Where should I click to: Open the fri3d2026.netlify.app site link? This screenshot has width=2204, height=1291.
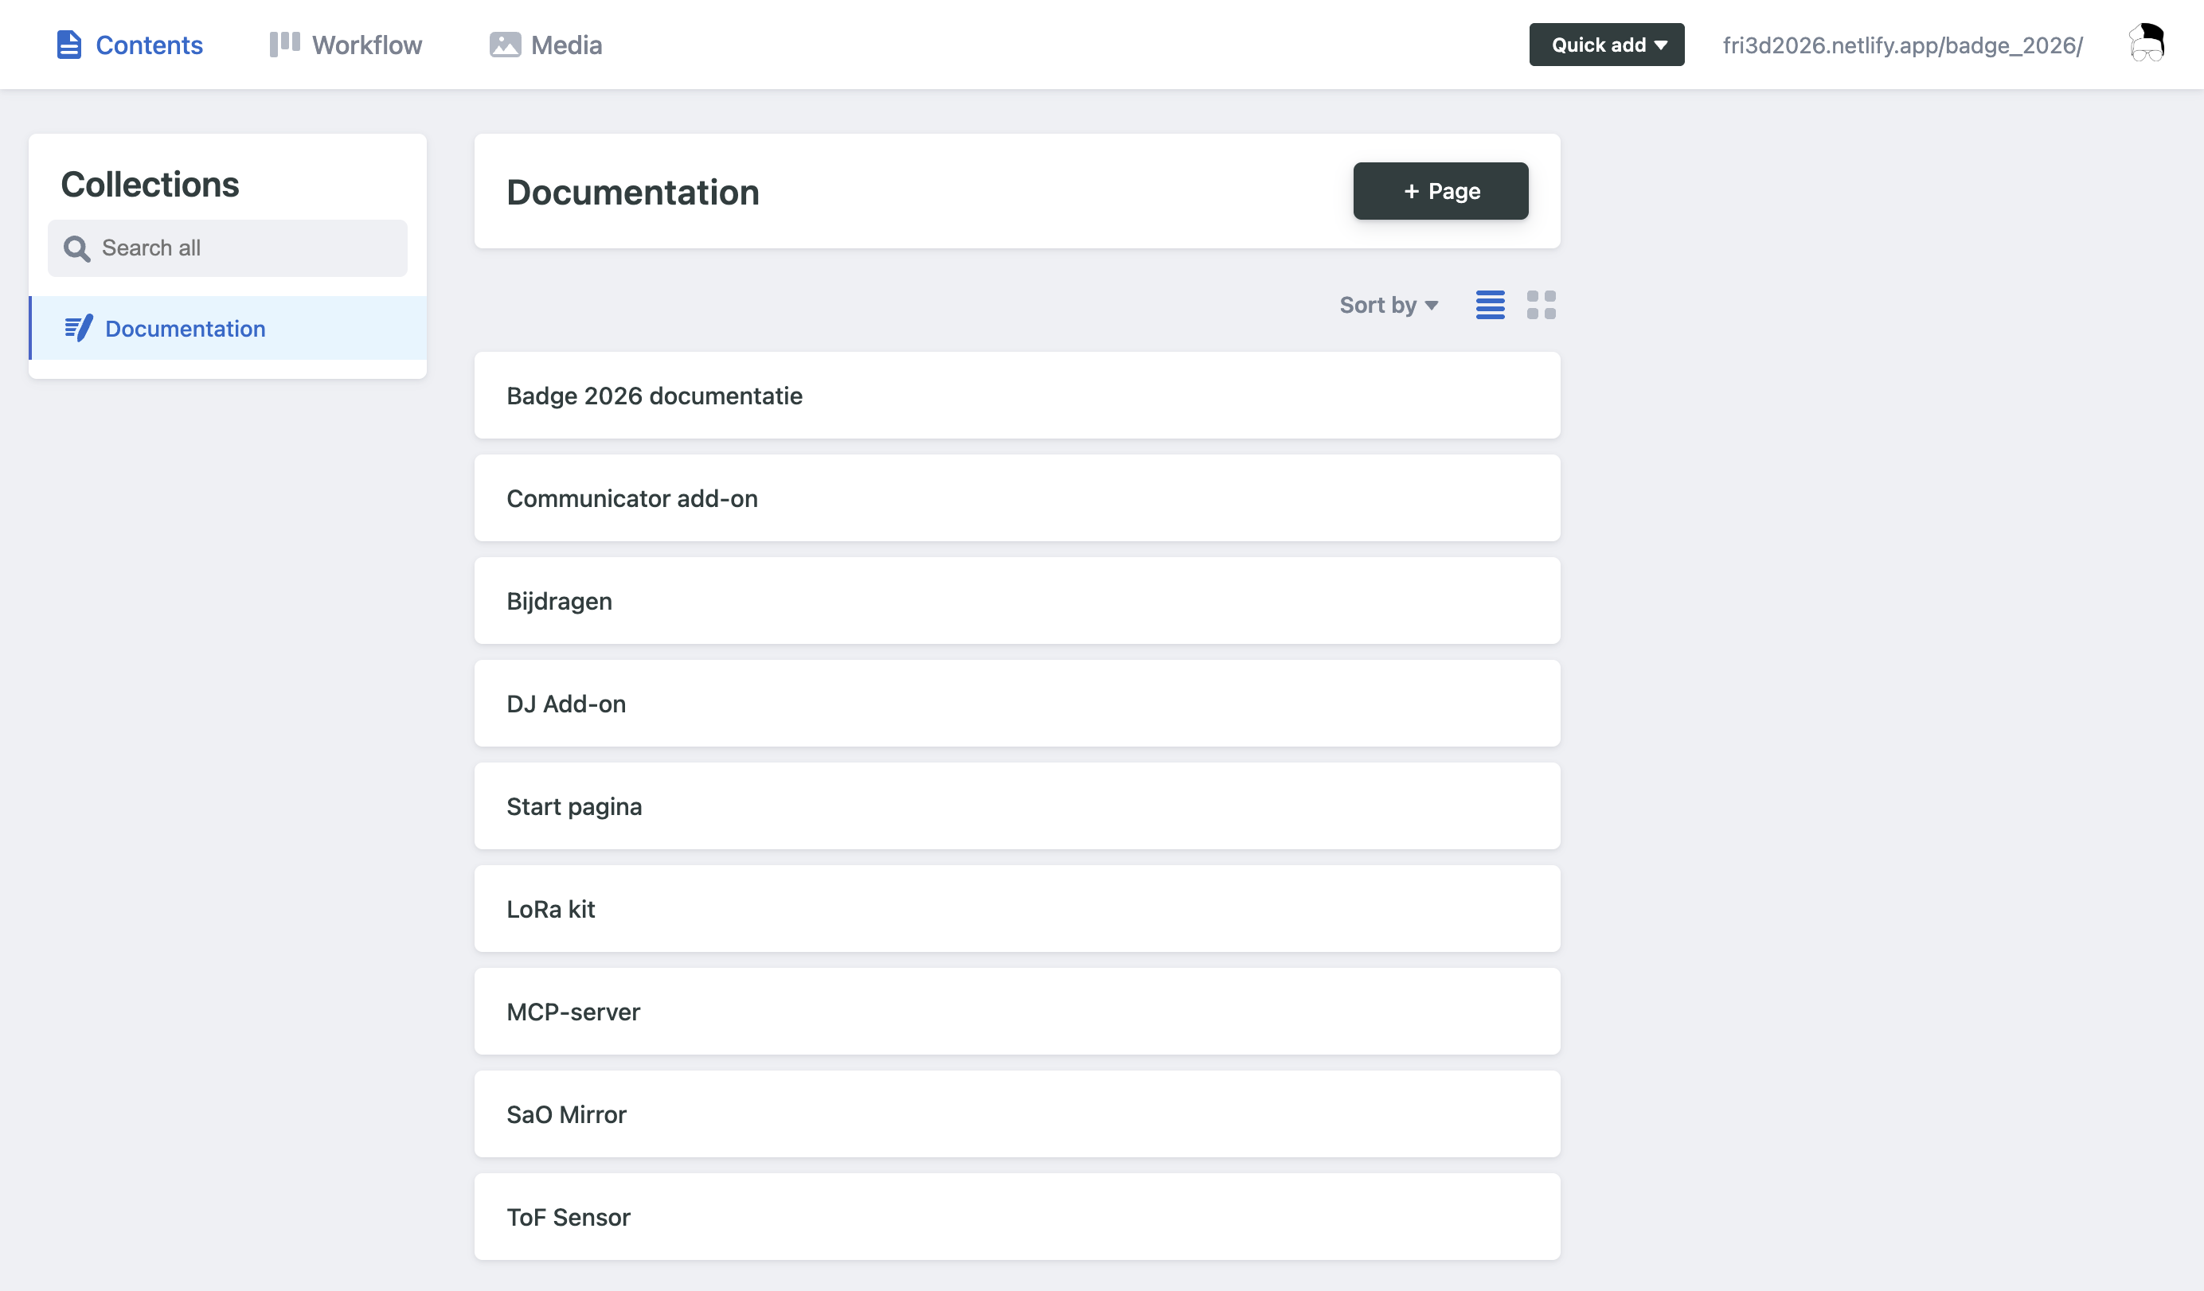(x=1902, y=45)
